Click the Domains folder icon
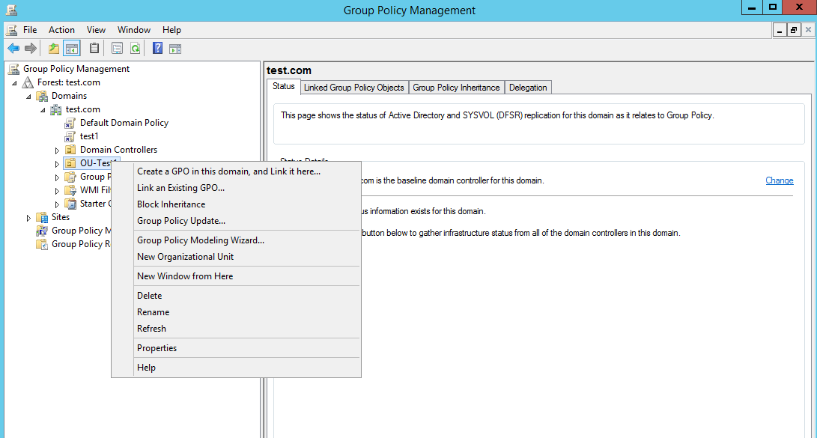Image resolution: width=817 pixels, height=438 pixels. coord(42,96)
